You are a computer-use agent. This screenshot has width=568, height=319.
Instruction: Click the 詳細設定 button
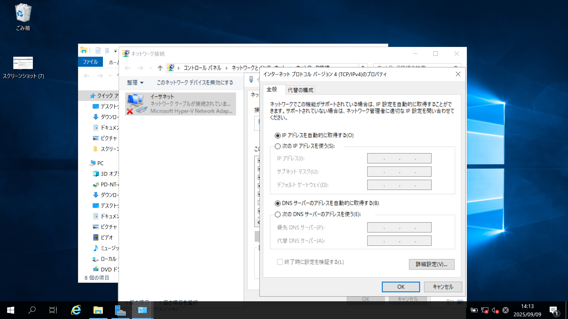431,264
